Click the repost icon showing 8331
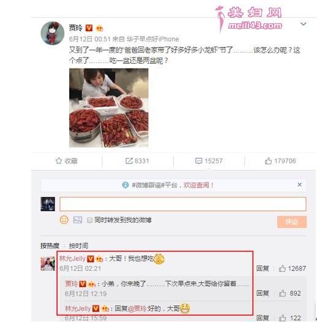This screenshot has height=322, width=317. [129, 161]
